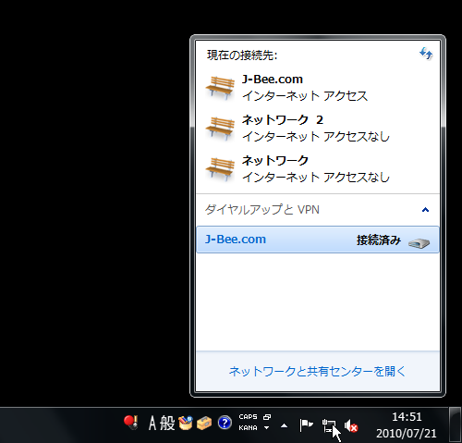Click the blue question mark help icon

click(x=225, y=423)
